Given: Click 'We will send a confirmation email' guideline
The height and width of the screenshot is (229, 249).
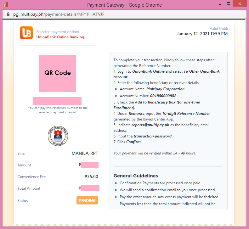Looking at the screenshot, I should point(168,190).
